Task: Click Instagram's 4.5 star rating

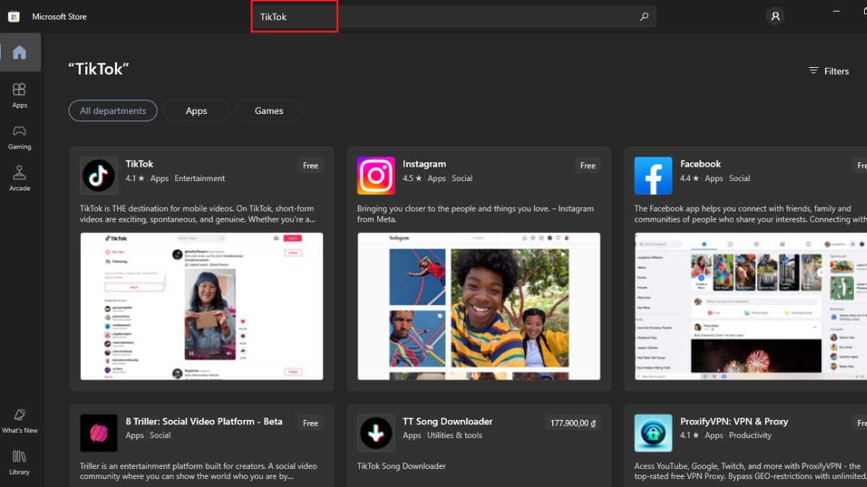Action: point(413,178)
